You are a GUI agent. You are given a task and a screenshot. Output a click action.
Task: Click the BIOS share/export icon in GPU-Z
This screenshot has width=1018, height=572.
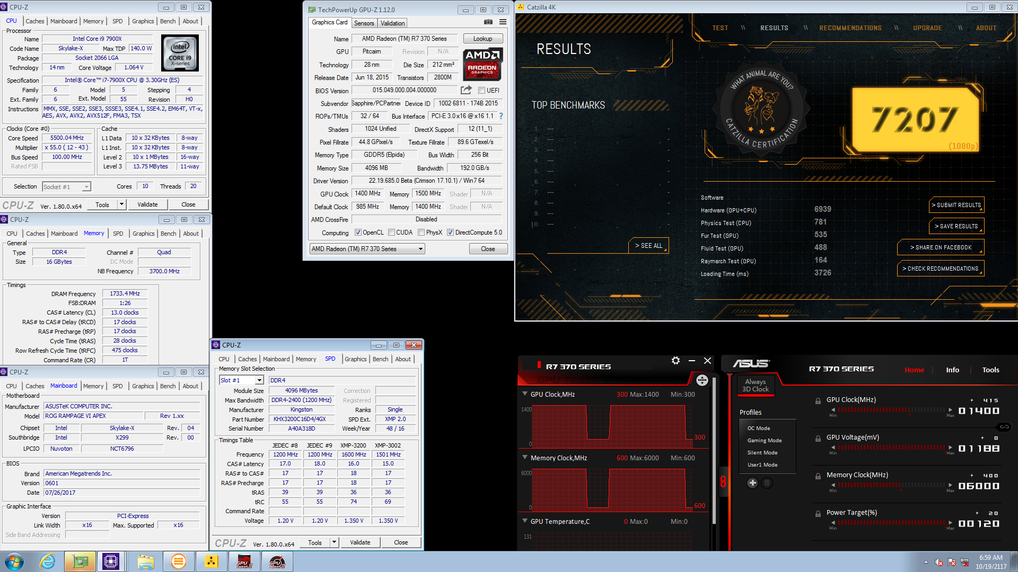466,90
